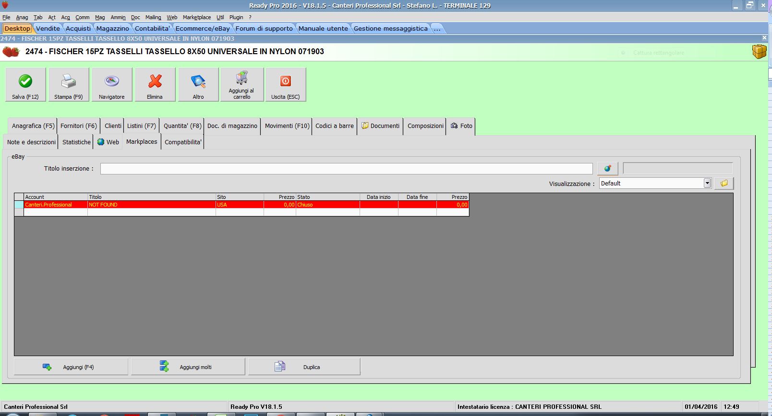Viewport: 772px width, 416px height.
Task: Open the Clienti tab
Action: click(113, 126)
